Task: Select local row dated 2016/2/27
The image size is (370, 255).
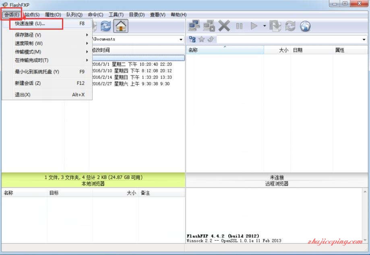Action: pos(130,84)
